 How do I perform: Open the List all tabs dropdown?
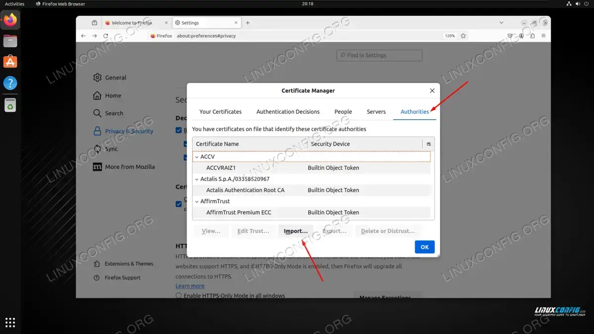click(501, 23)
